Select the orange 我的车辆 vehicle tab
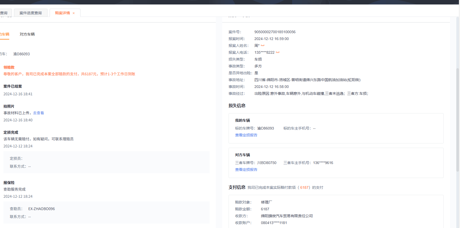Viewport: 460px width, 228px height. click(4, 34)
